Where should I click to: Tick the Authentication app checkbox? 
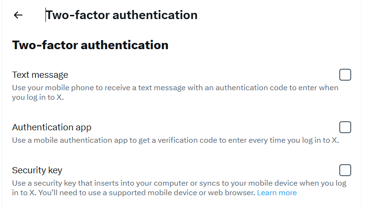pyautogui.click(x=345, y=127)
